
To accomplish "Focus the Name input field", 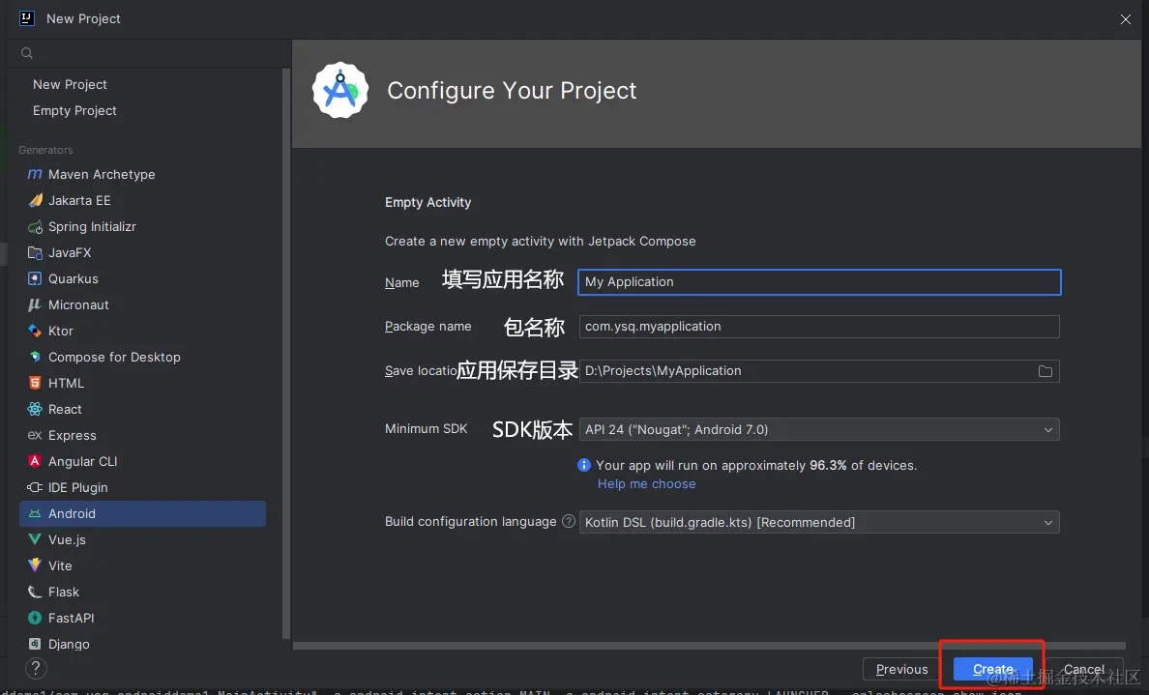I will pos(819,282).
